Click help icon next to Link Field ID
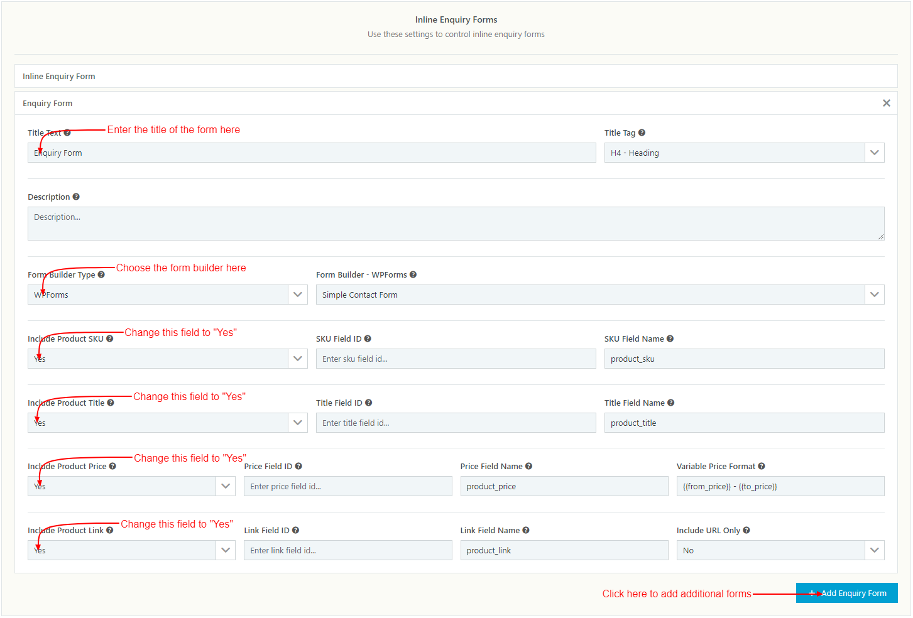 click(x=295, y=531)
